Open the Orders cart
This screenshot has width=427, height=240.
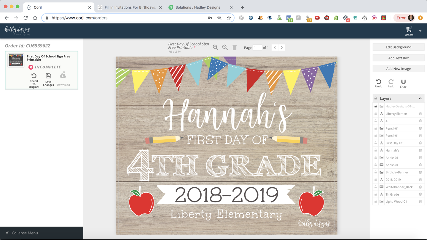coord(409,31)
